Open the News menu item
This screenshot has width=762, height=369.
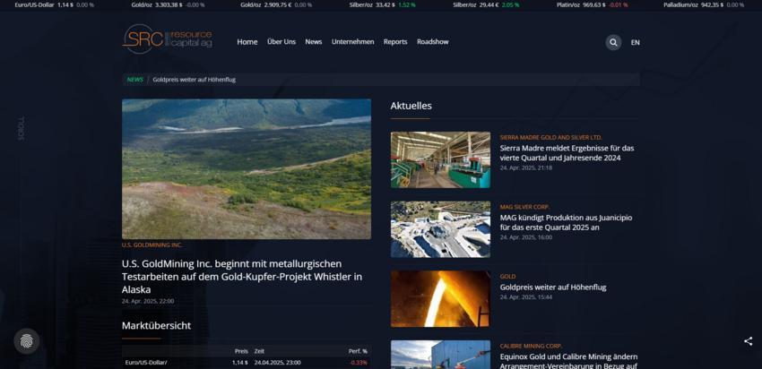pyautogui.click(x=314, y=42)
